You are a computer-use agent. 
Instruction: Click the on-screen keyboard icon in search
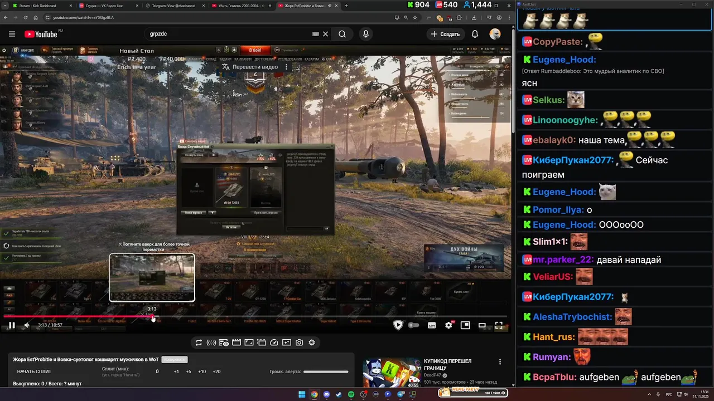point(316,34)
